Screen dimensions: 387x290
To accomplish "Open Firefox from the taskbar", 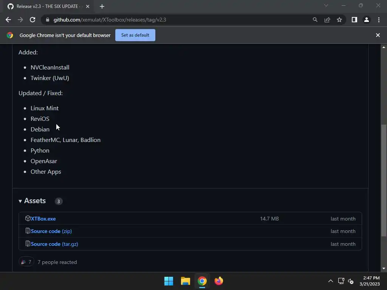I will [219, 281].
